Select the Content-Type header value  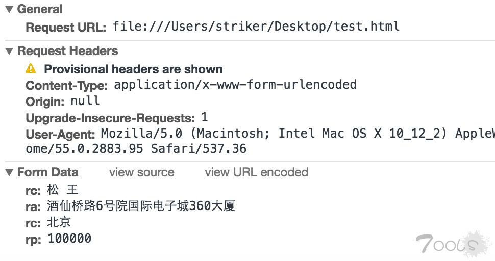point(235,85)
